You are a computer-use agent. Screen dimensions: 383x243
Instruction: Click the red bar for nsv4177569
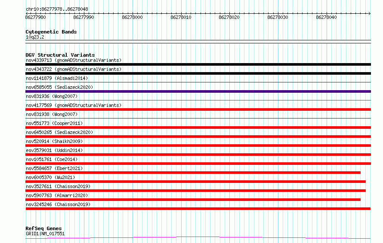pyautogui.click(x=198, y=109)
